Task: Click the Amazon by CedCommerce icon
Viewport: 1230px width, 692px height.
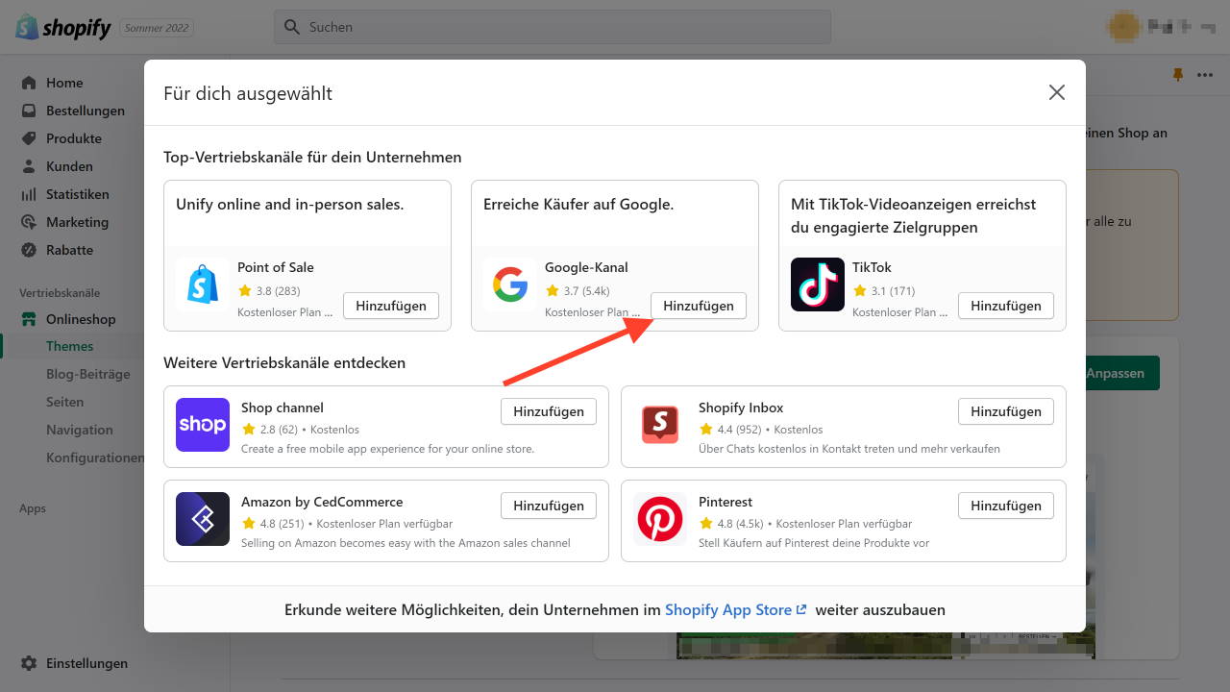Action: pos(203,519)
